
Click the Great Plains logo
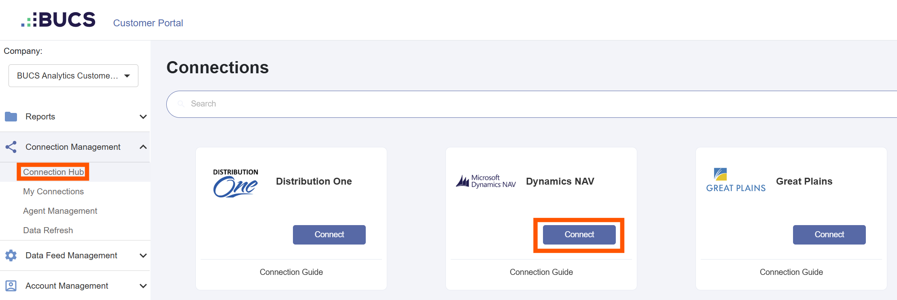pyautogui.click(x=736, y=180)
